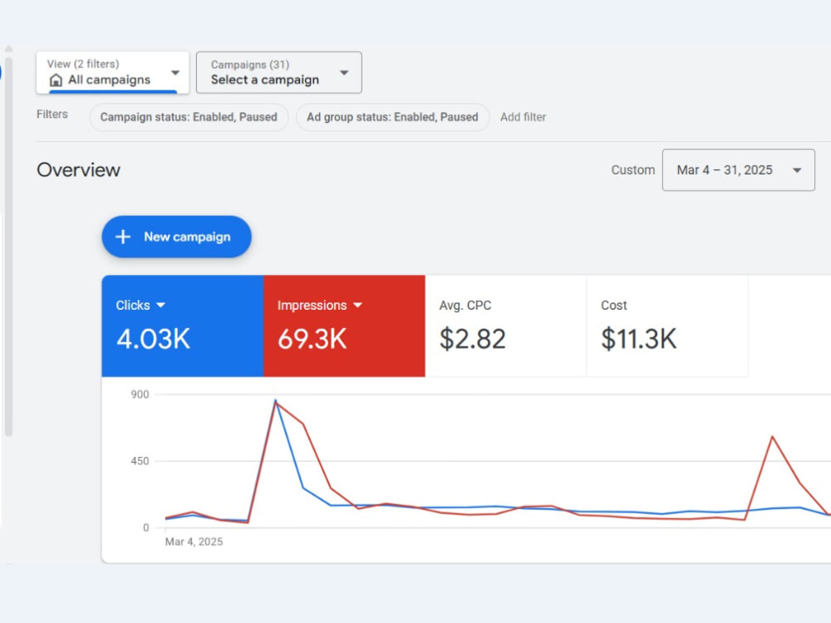Viewport: 831px width, 623px height.
Task: Click the 450 y-axis value
Action: (x=140, y=461)
